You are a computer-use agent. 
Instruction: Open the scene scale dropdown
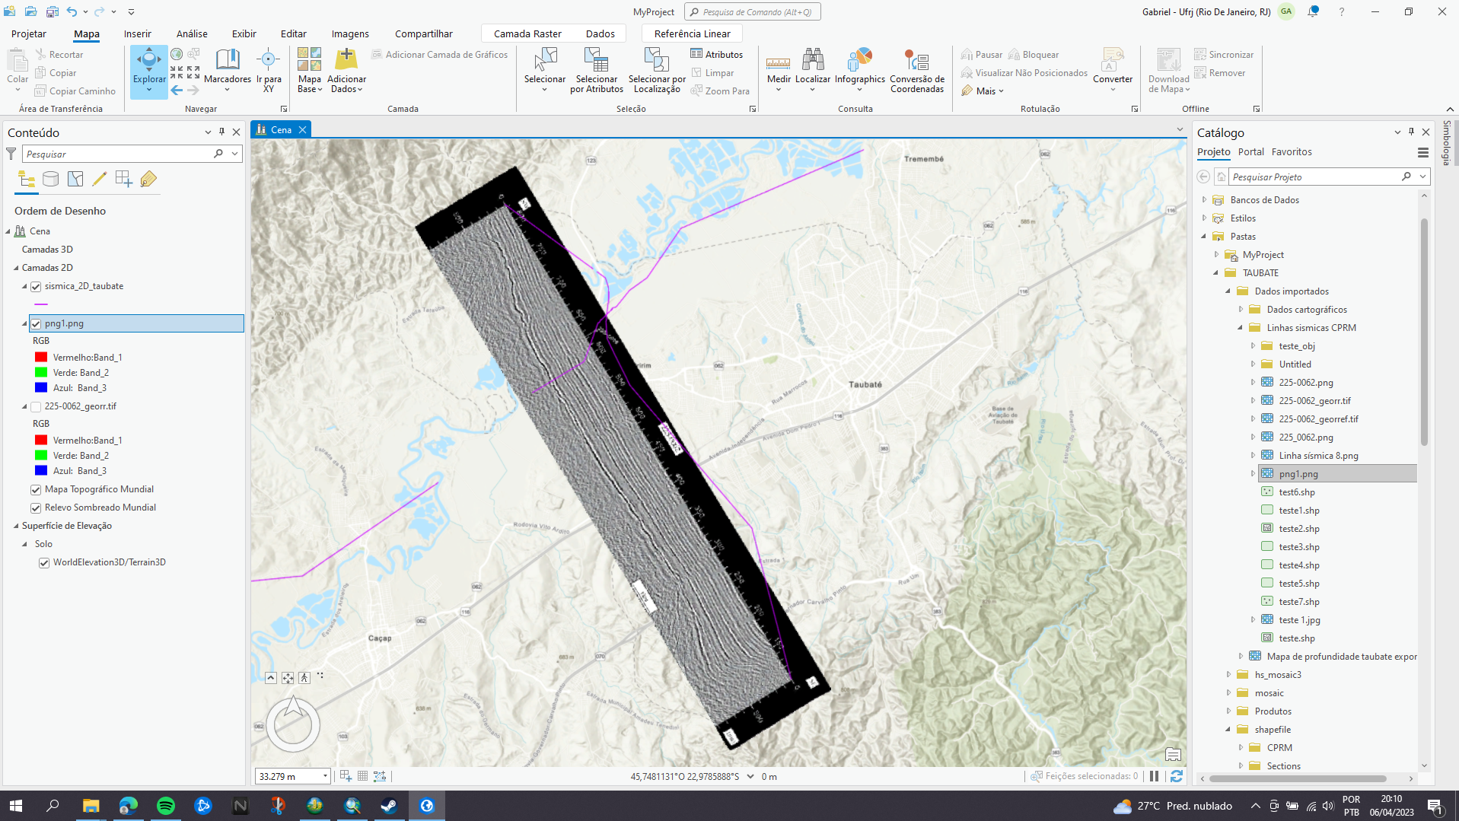tap(325, 776)
